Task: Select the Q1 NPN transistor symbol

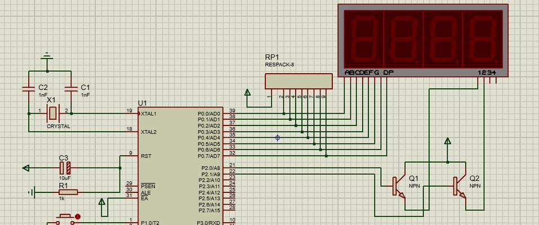Action: pyautogui.click(x=399, y=187)
